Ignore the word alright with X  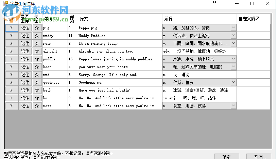12,51
